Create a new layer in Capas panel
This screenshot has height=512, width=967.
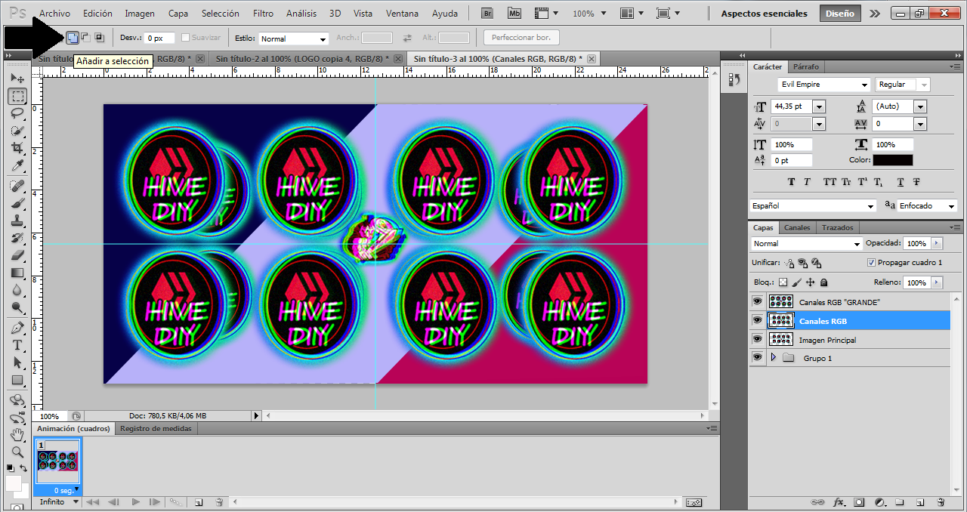[920, 502]
